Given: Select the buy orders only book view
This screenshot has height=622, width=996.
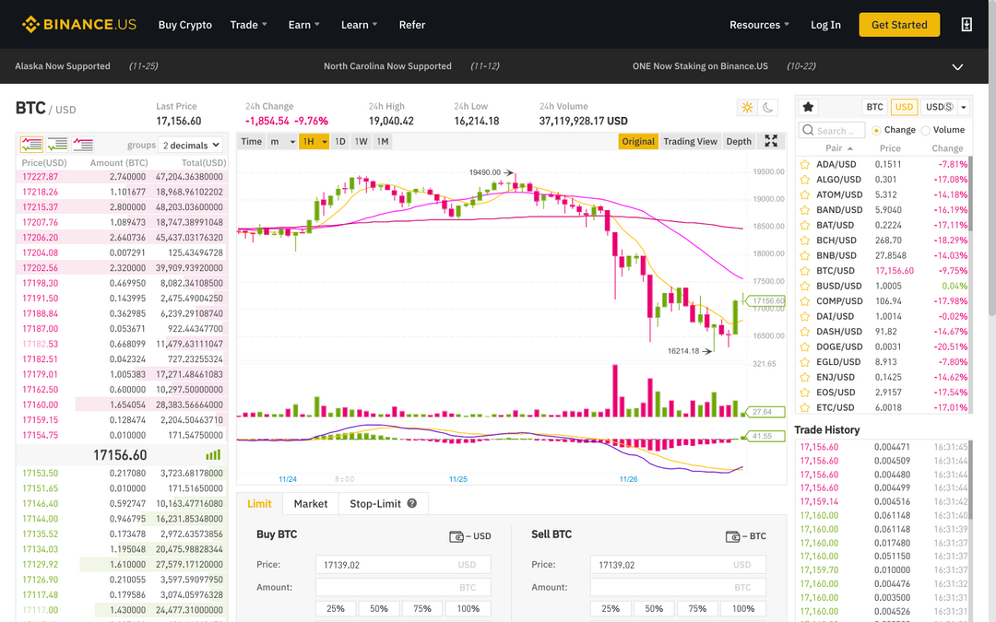Looking at the screenshot, I should click(57, 144).
